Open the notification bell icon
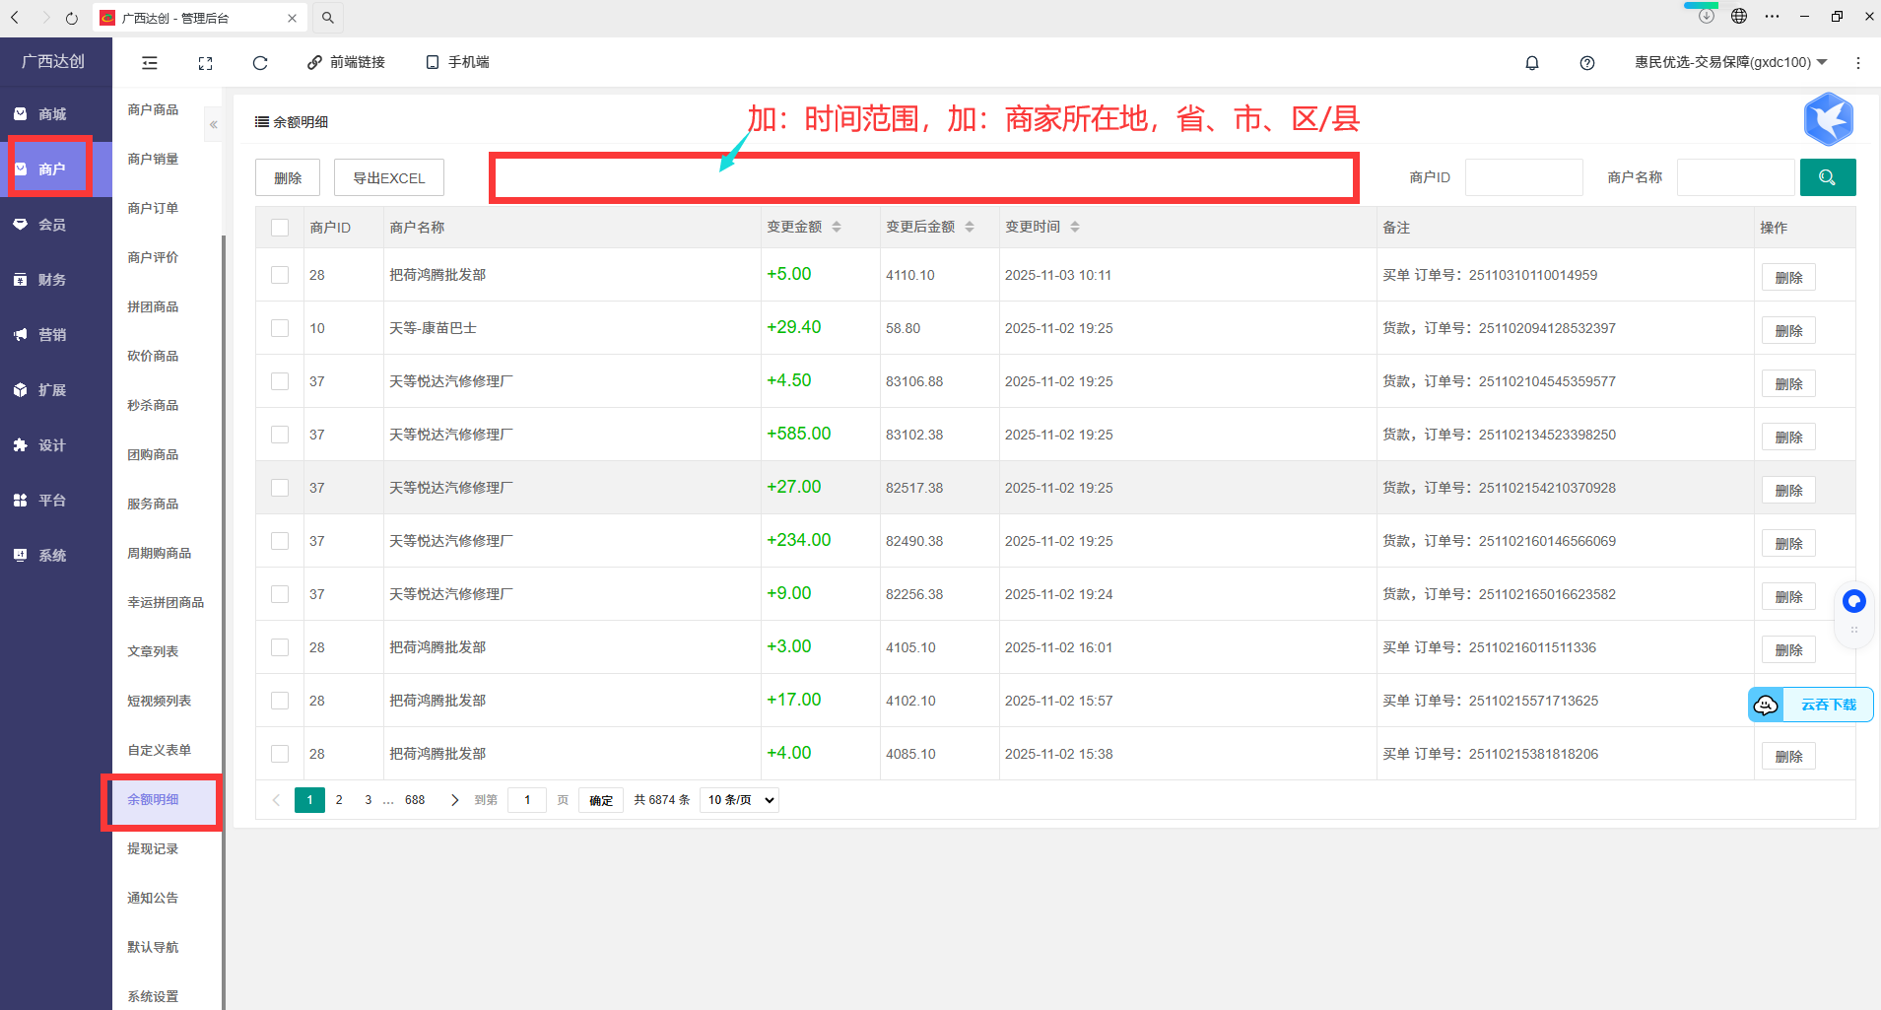1881x1010 pixels. [x=1531, y=63]
